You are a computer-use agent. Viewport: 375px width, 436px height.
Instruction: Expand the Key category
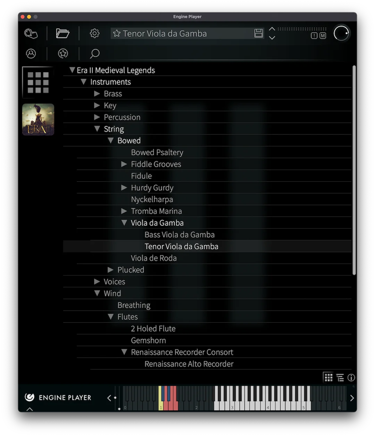coord(97,106)
